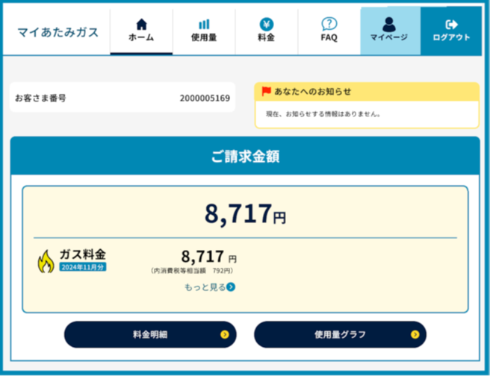The width and height of the screenshot is (490, 376).
Task: Open the 料金明細 button
Action: click(x=150, y=335)
